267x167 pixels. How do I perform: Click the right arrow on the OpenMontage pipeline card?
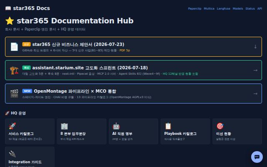pos(255,94)
